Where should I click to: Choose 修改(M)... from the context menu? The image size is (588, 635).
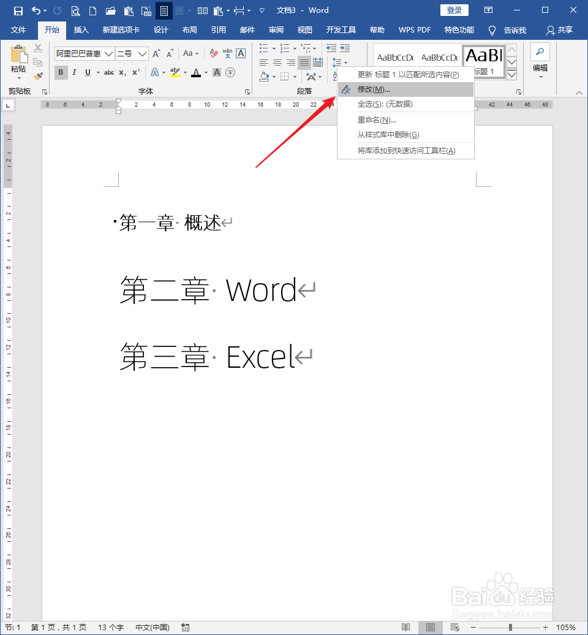(x=405, y=89)
